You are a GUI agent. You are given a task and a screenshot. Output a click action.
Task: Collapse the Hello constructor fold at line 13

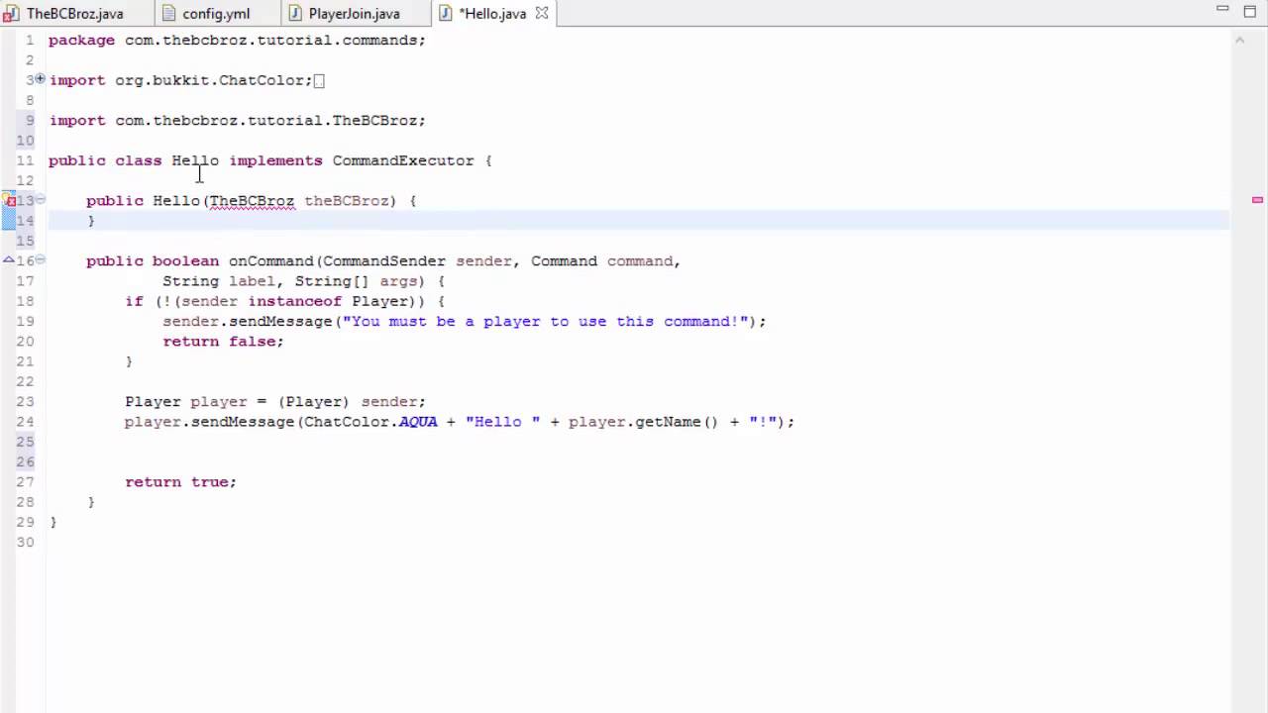click(41, 200)
